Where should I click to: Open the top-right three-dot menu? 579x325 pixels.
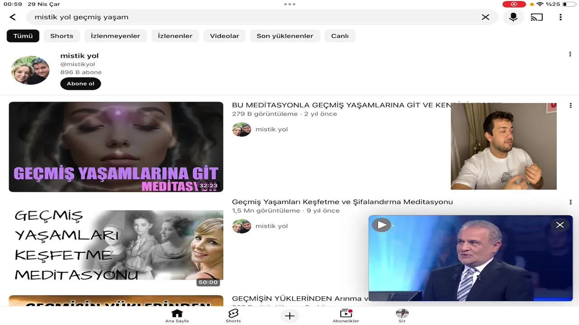pos(560,17)
